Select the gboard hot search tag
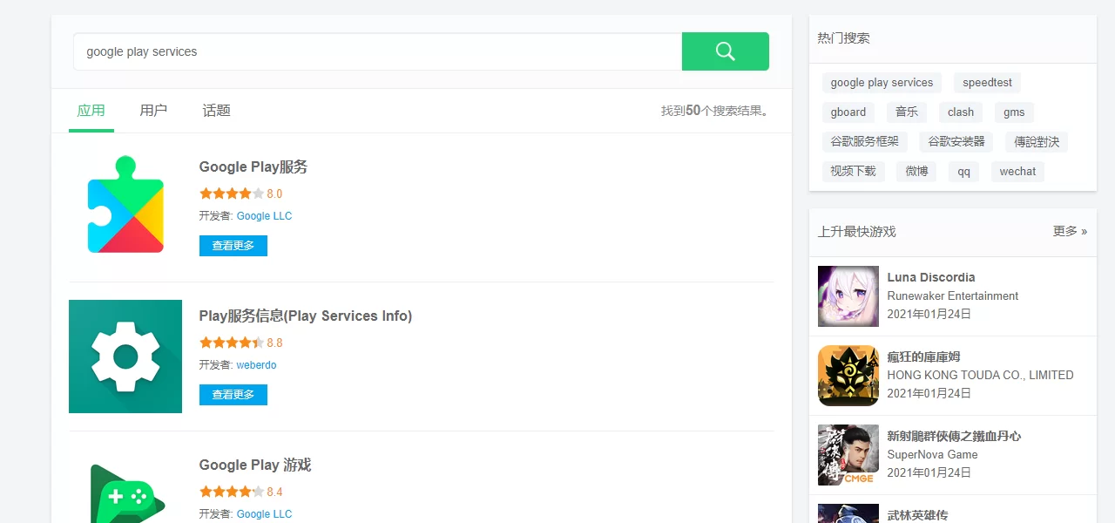1115x523 pixels. [x=848, y=112]
